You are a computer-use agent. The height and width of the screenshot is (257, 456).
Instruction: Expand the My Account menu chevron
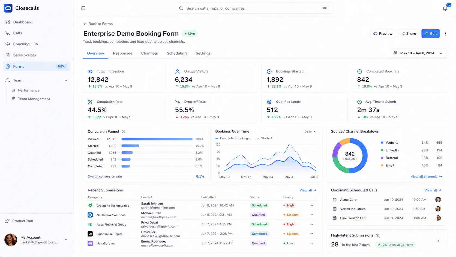pos(66,240)
